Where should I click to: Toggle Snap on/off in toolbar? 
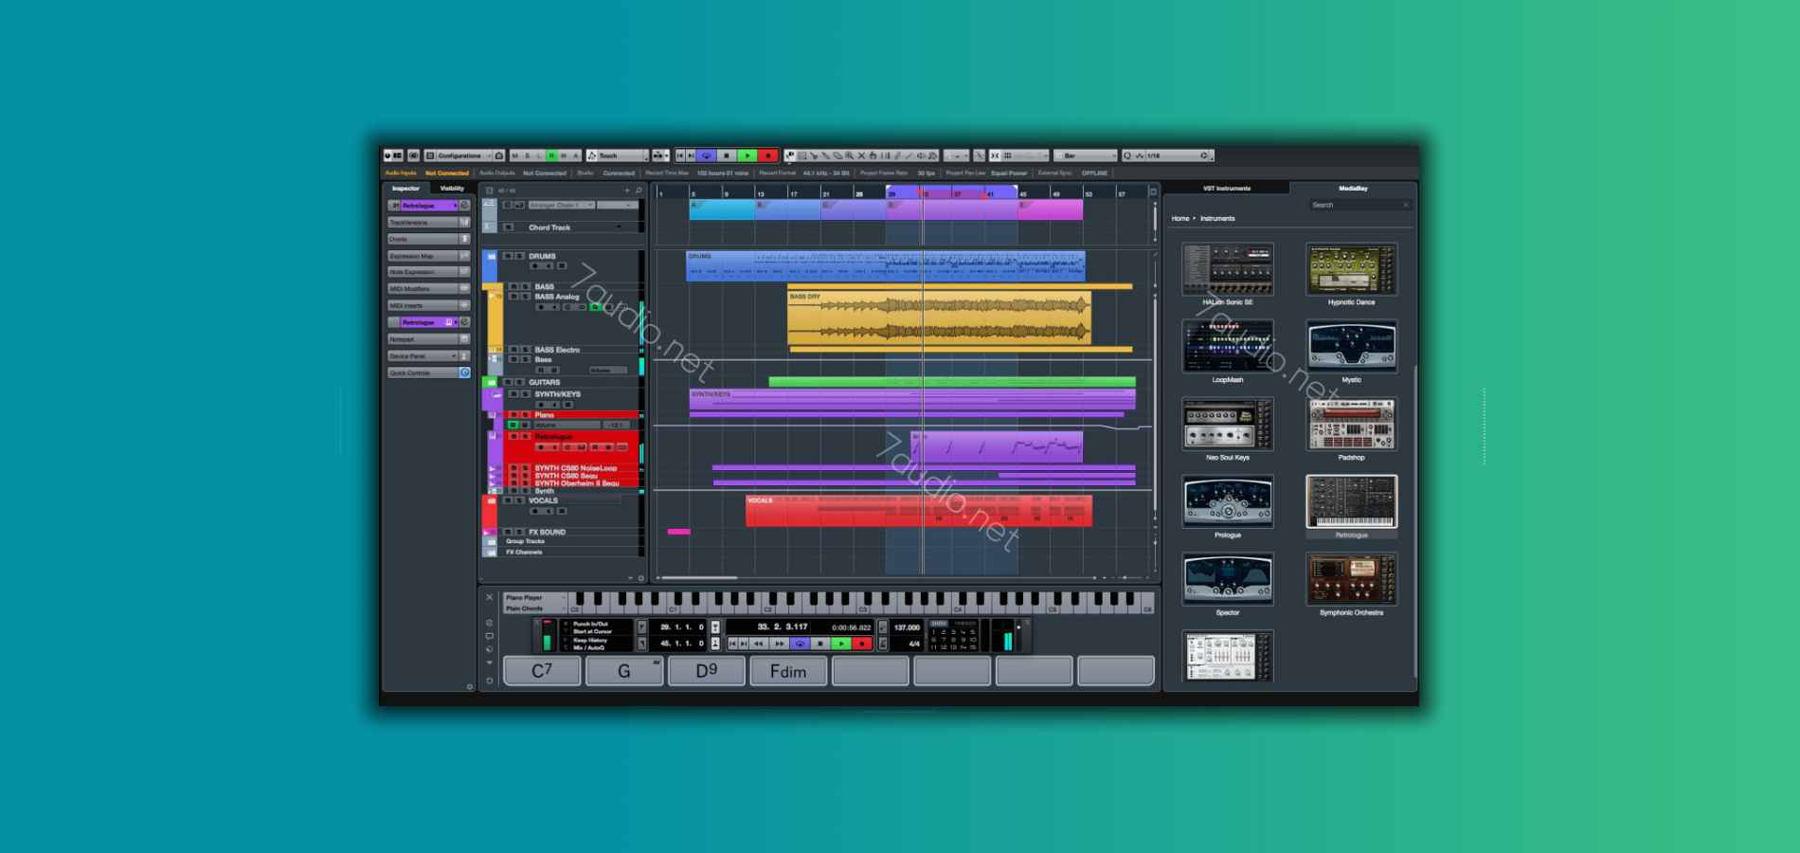pyautogui.click(x=995, y=155)
